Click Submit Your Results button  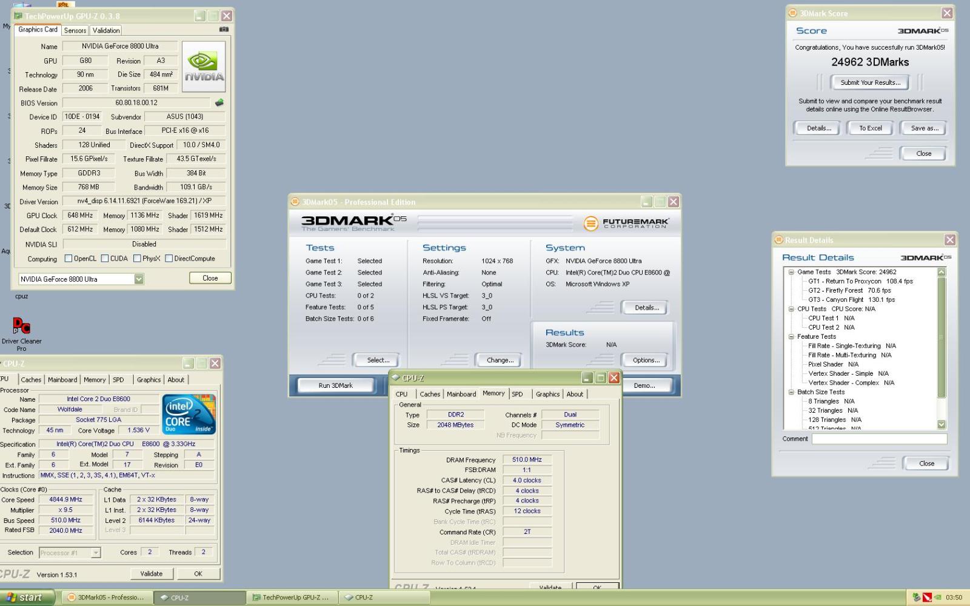pos(870,82)
